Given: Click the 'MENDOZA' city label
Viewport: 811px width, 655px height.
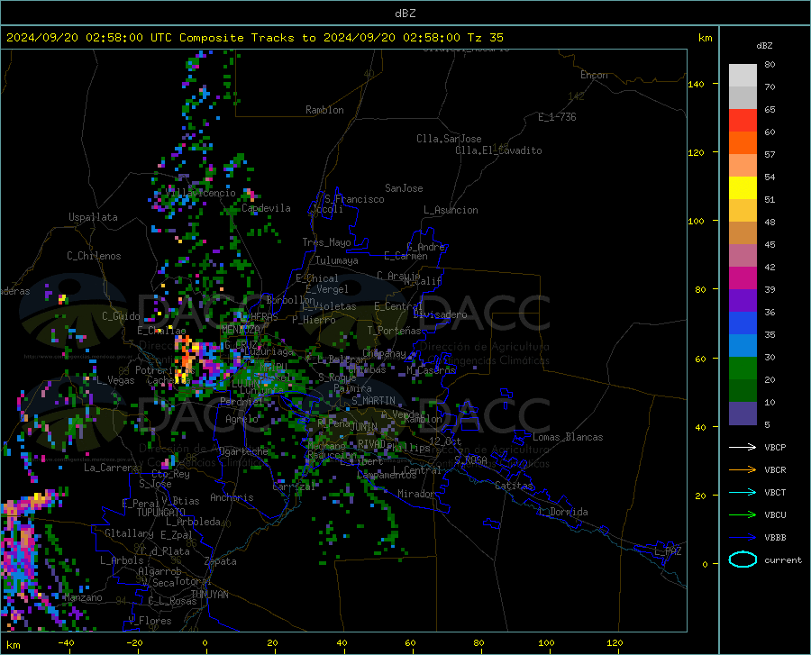Looking at the screenshot, I should tap(241, 329).
